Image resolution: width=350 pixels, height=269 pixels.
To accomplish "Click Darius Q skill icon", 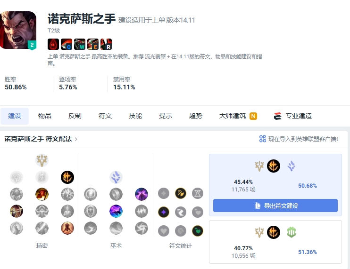I will (67, 44).
